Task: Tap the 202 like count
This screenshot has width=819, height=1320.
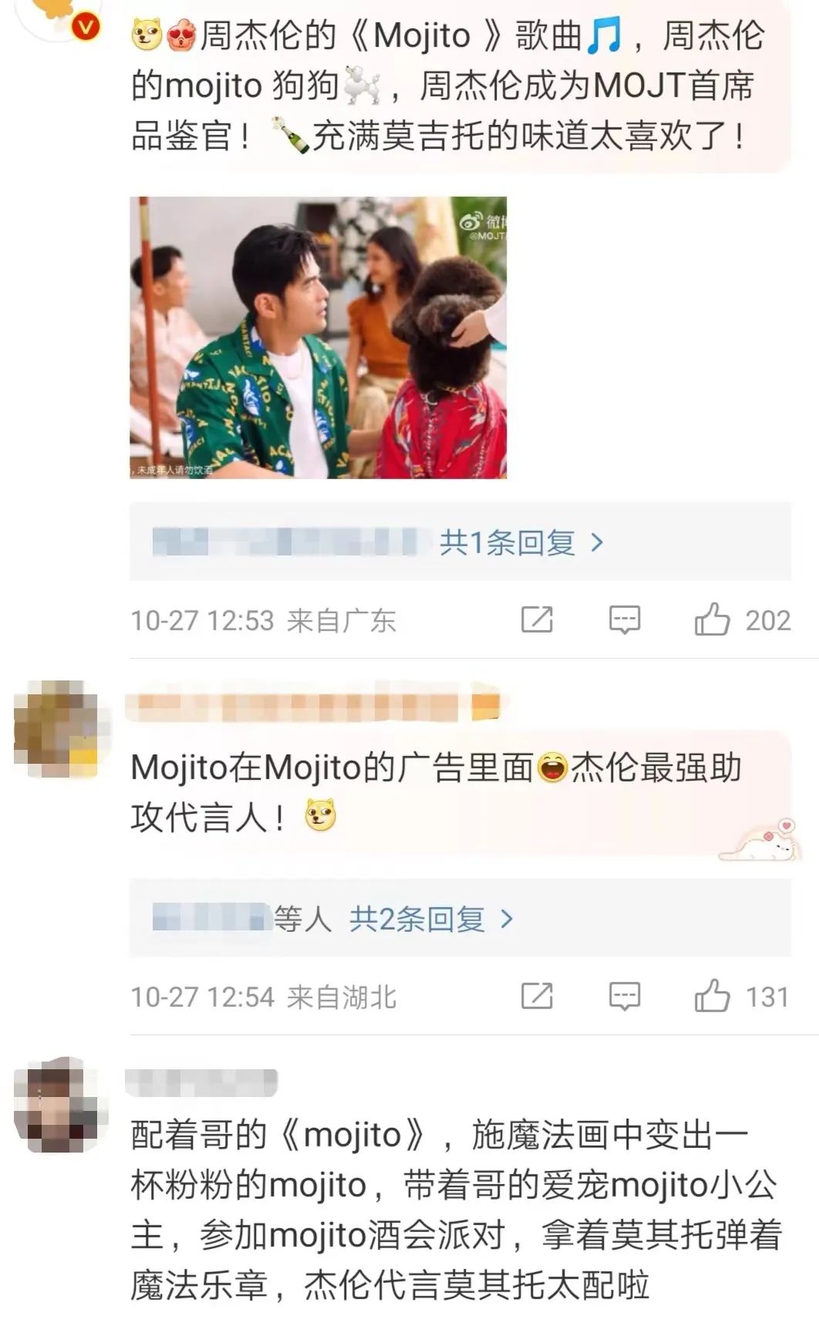Action: coord(768,620)
